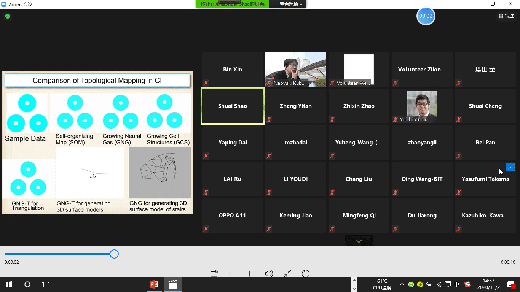Open the 视图 gallery view menu
Viewport: 520px width, 292px height.
(x=506, y=16)
